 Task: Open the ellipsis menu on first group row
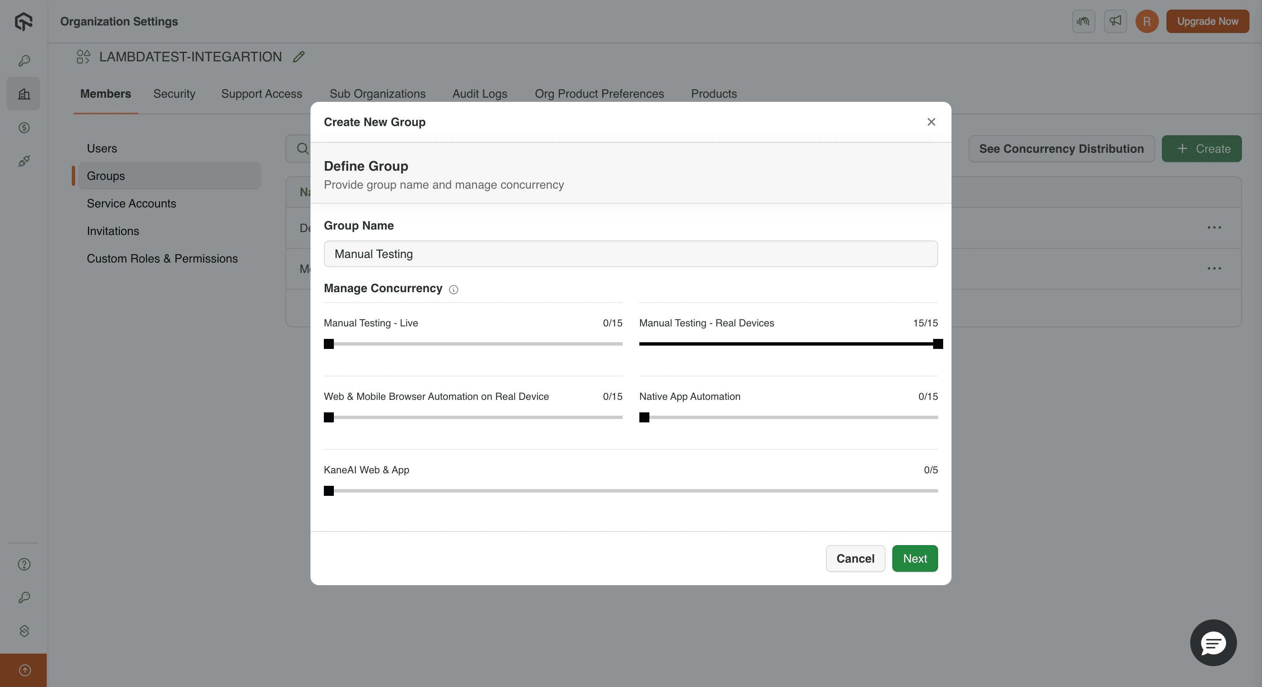point(1214,227)
